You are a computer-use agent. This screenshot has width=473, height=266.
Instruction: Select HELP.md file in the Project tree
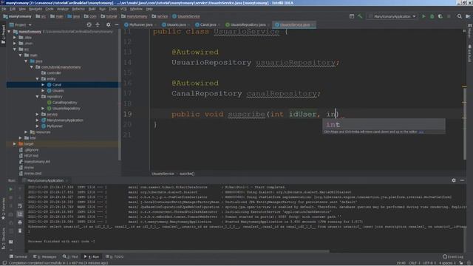tap(31, 156)
